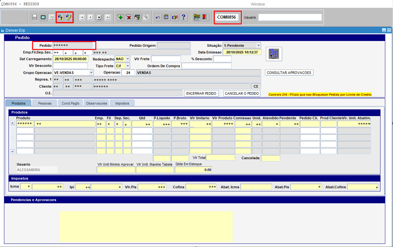Click the Ordem De Compra input field
Screen dimensions: 393x247
[206, 66]
